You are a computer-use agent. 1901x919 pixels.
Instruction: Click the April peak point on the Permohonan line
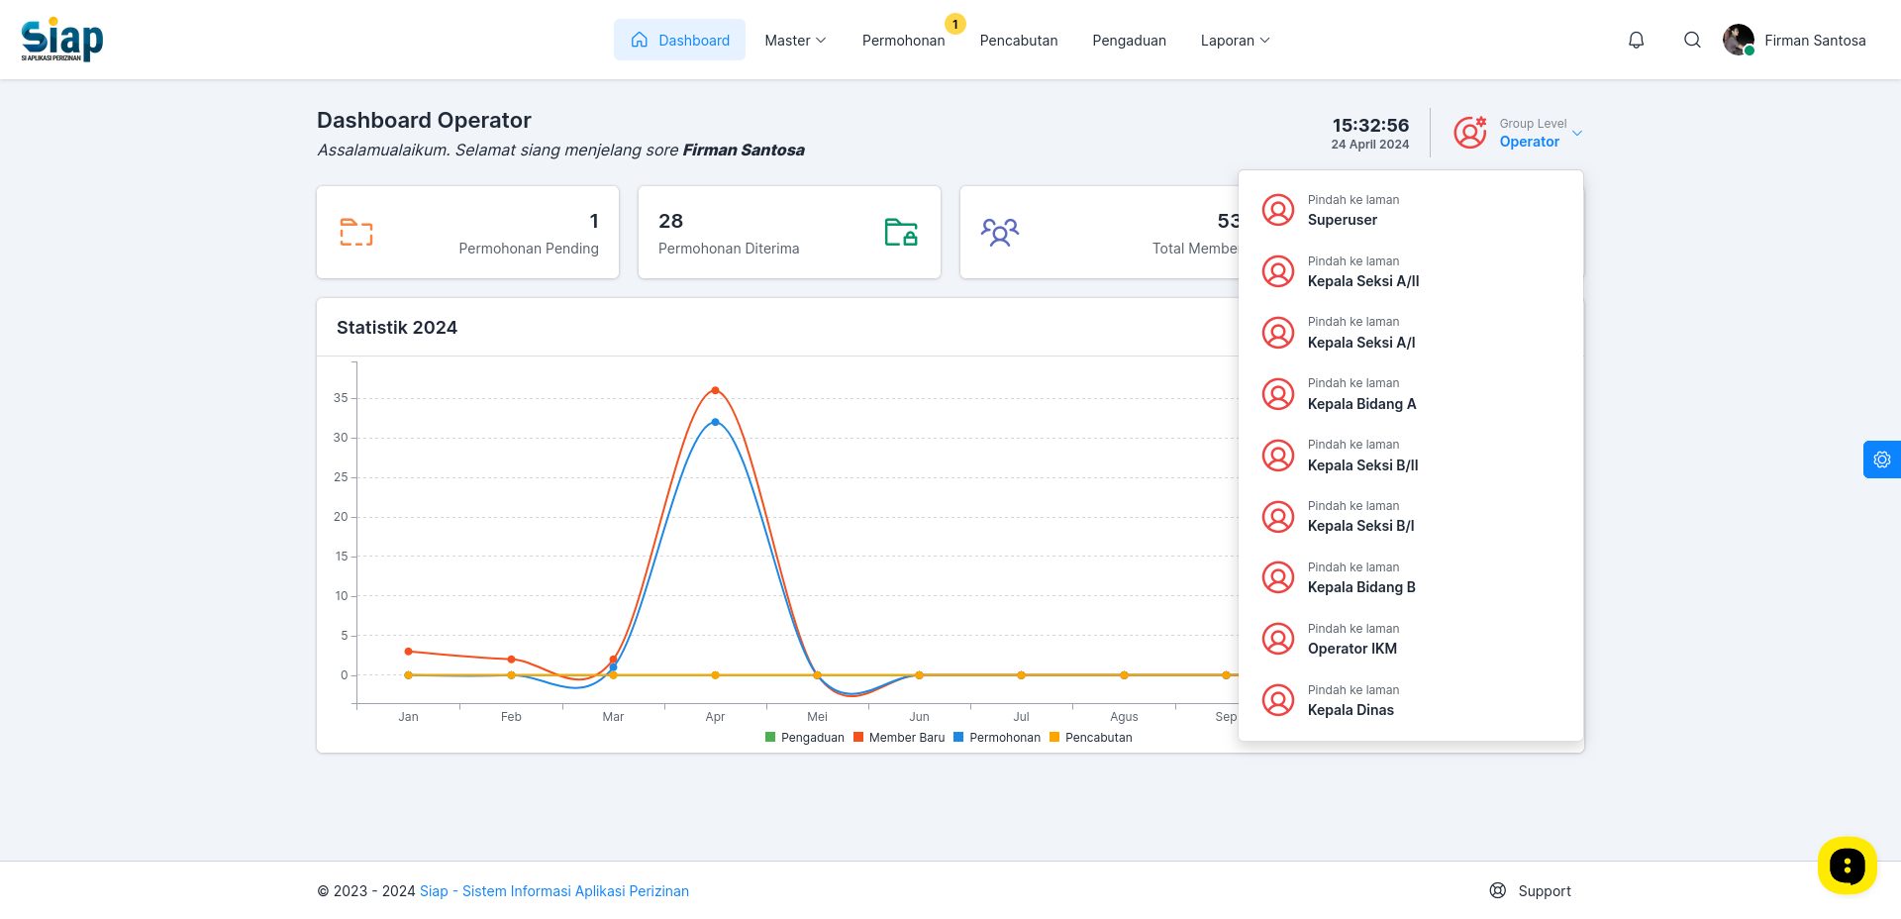click(715, 422)
